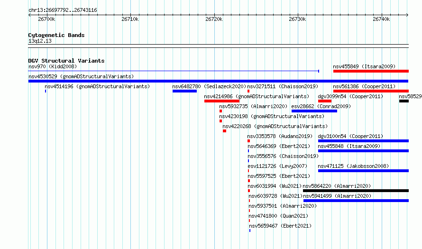This screenshot has width=422, height=249.
Task: Select the red nsv561386 variant bar
Action: (371, 91)
